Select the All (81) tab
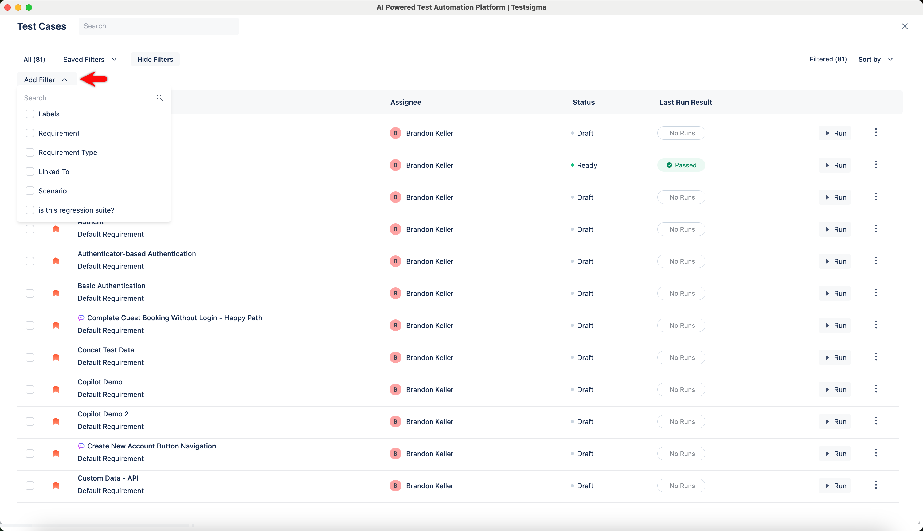 [34, 59]
